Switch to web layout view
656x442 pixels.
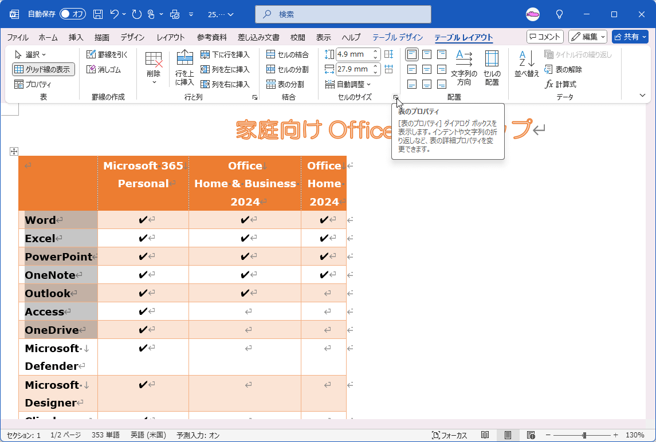[531, 435]
